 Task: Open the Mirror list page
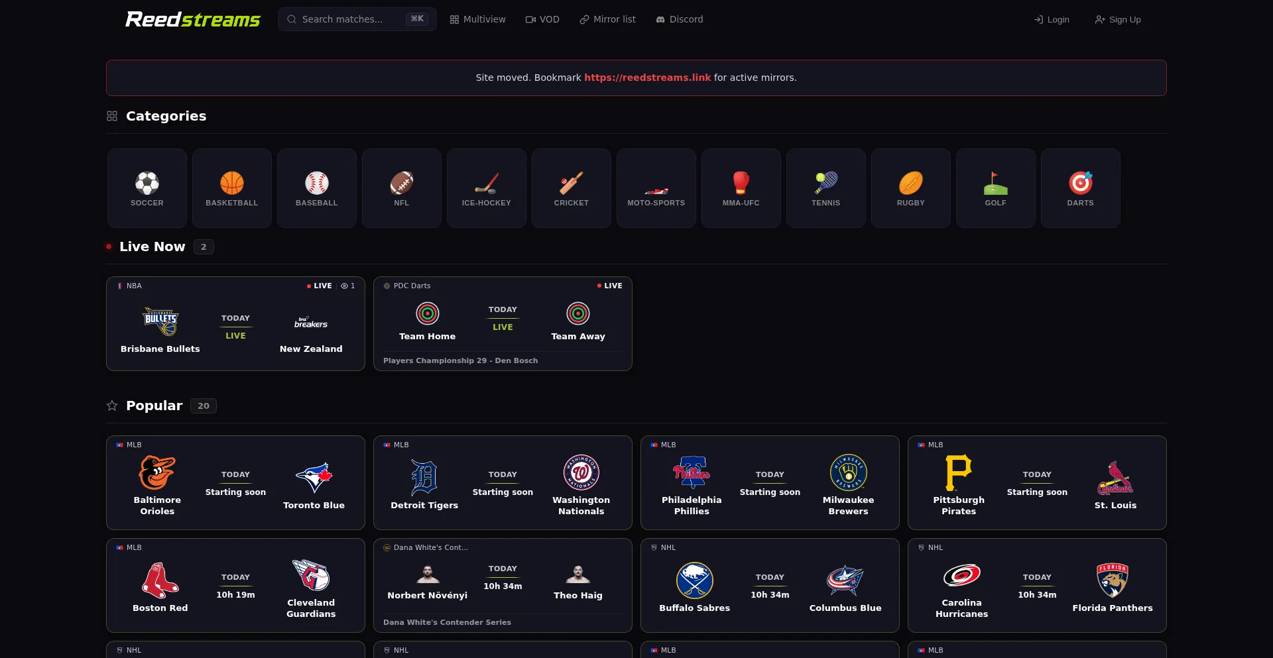click(x=608, y=19)
